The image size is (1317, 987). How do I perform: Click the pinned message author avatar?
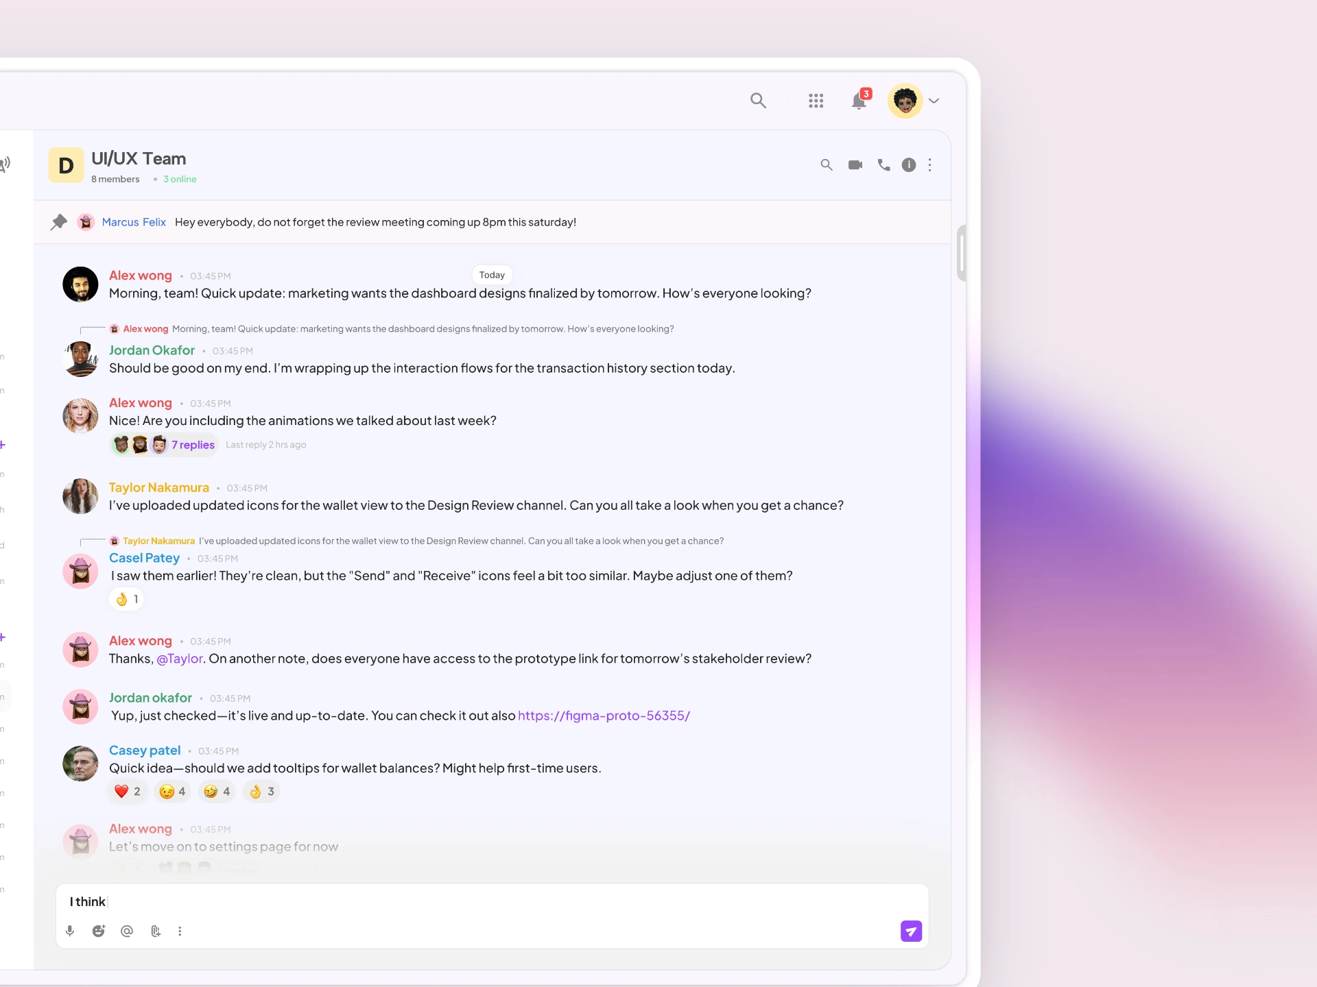tap(86, 222)
